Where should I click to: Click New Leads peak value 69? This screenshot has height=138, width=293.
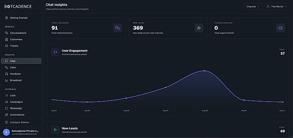click(x=282, y=131)
